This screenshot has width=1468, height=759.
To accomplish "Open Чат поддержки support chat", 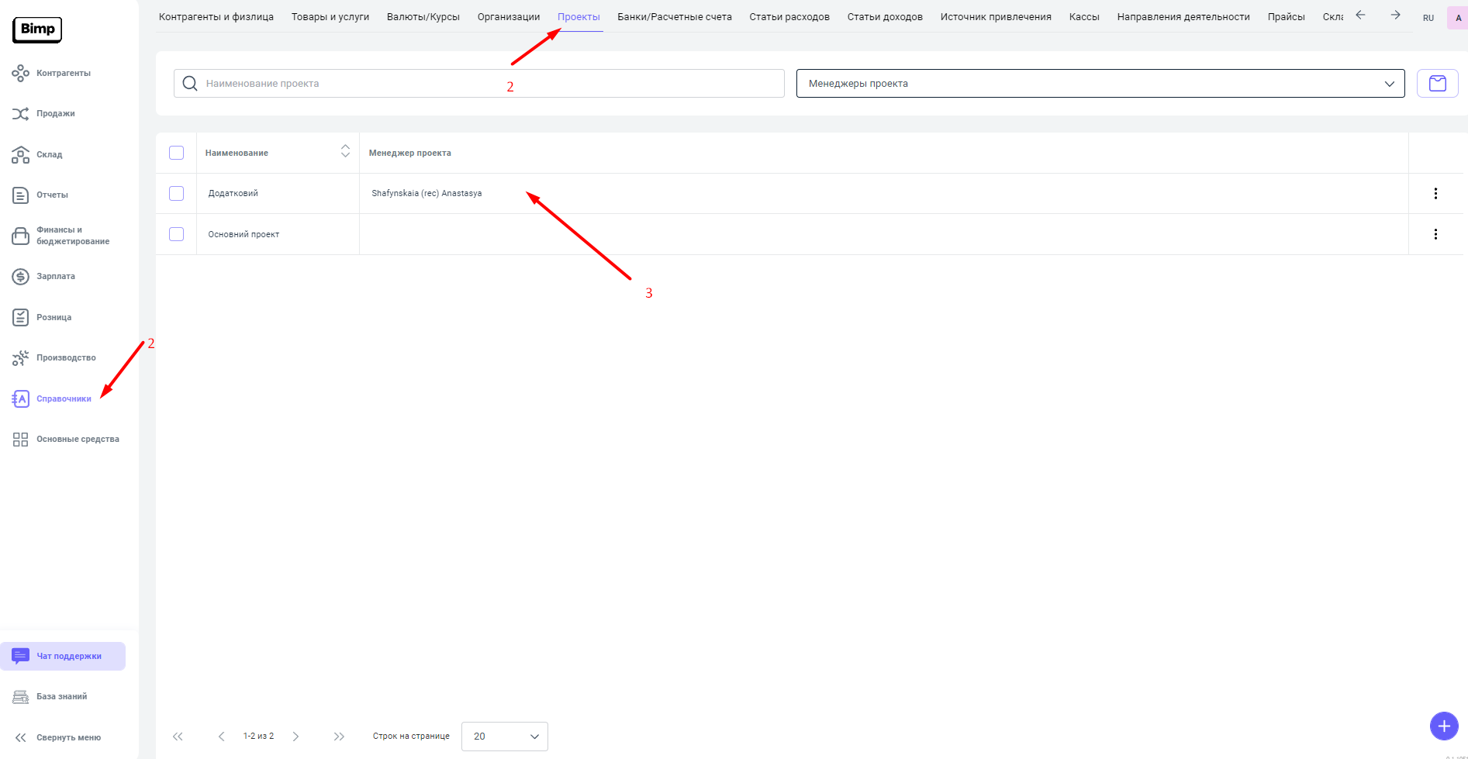I will pos(63,656).
